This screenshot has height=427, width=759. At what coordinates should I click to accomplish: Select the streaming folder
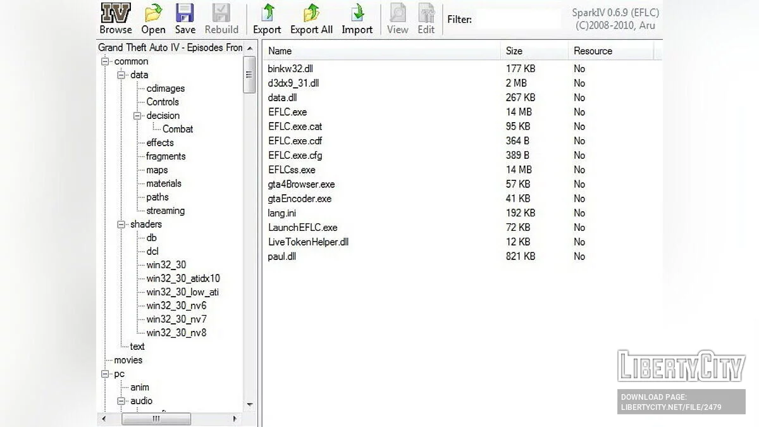coord(166,211)
